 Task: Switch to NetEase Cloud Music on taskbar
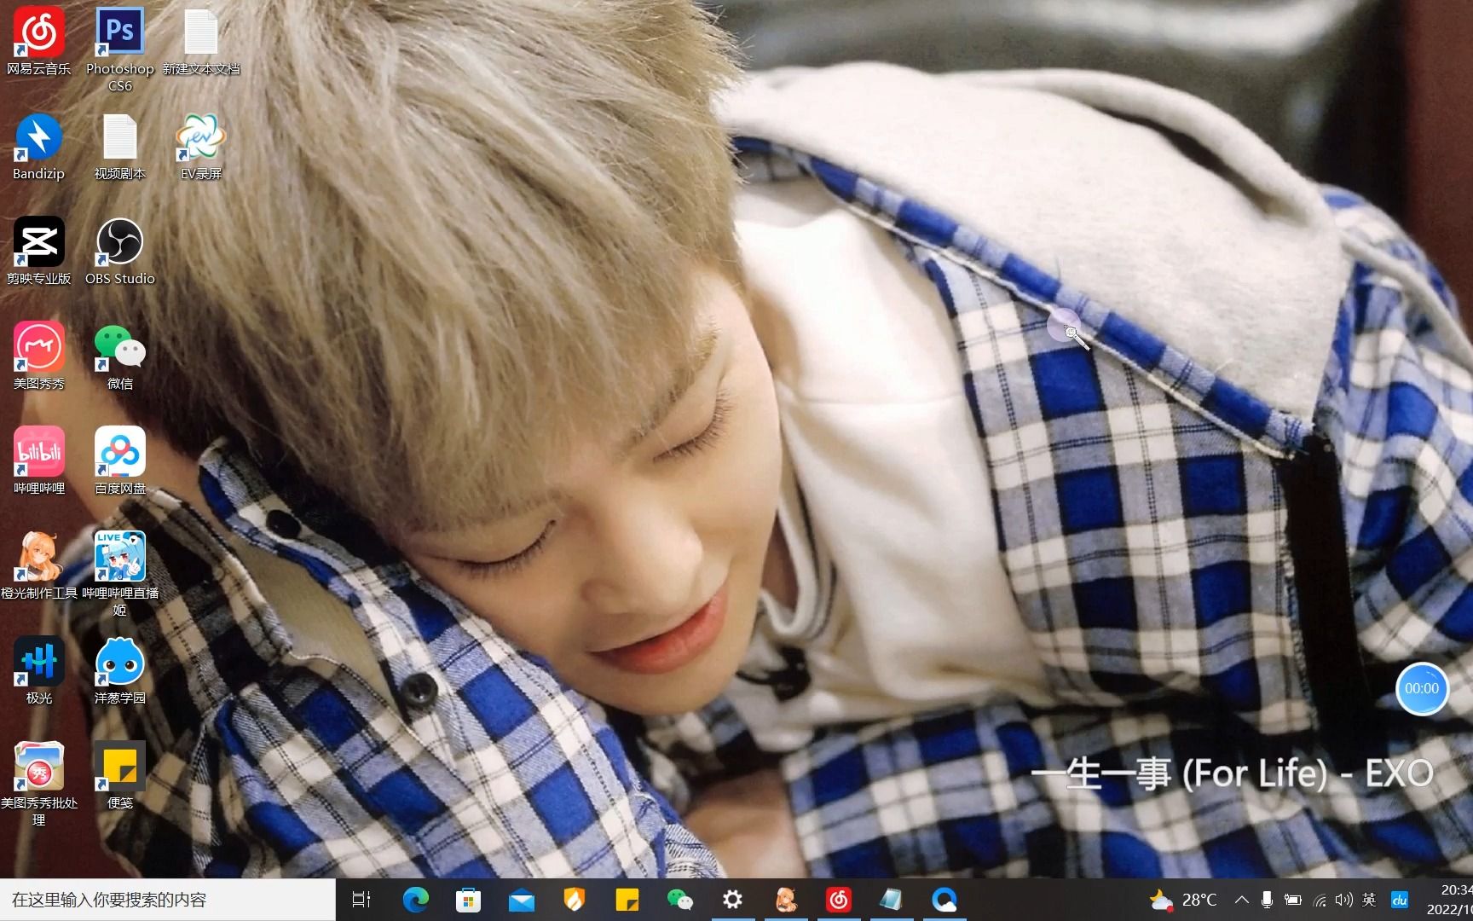point(839,900)
